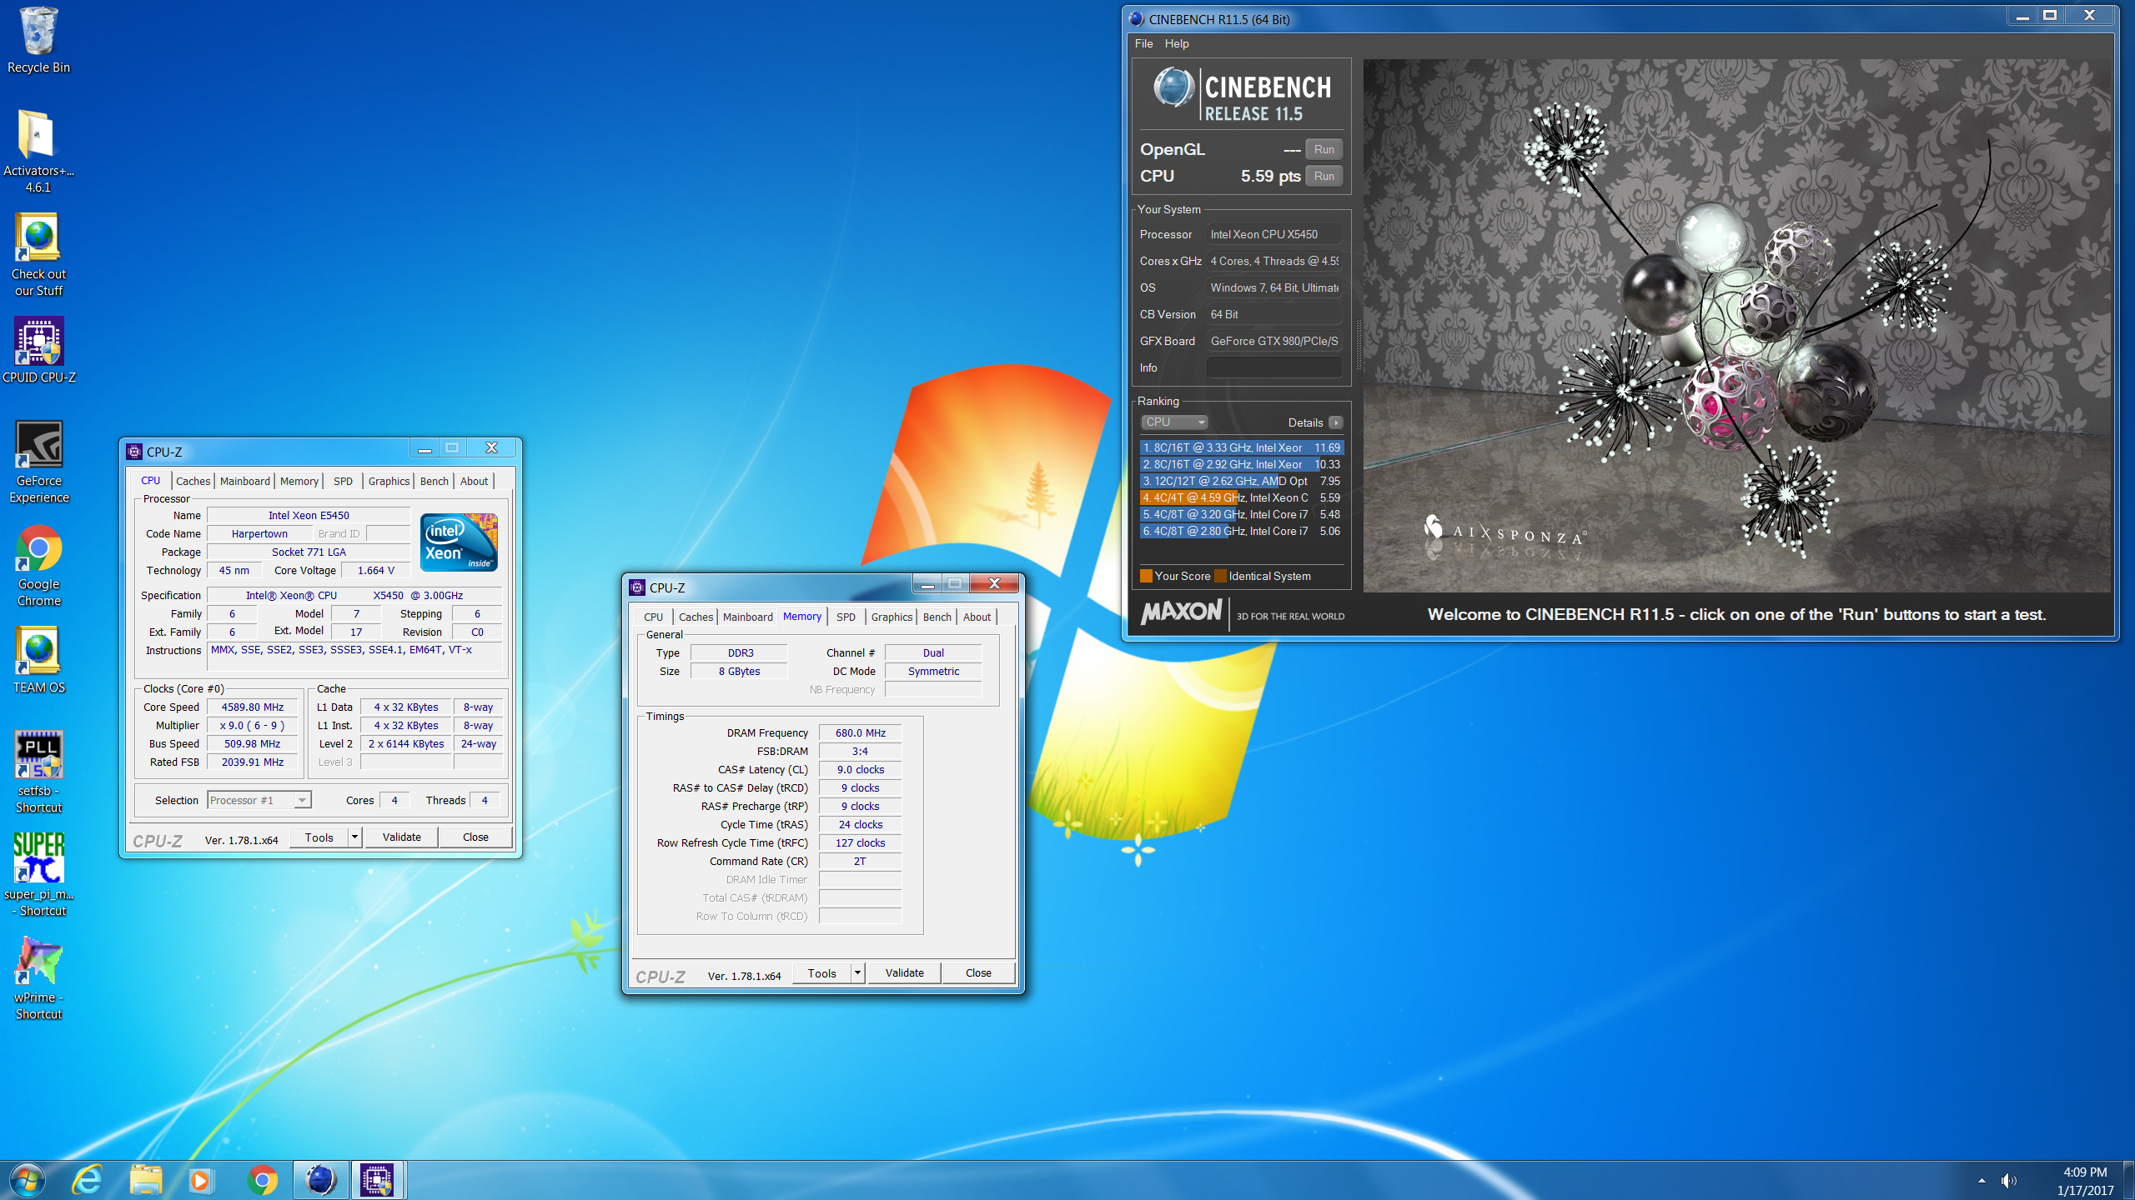The width and height of the screenshot is (2135, 1200).
Task: Open Bench tab in CPU-Z CPU window
Action: pyautogui.click(x=434, y=481)
